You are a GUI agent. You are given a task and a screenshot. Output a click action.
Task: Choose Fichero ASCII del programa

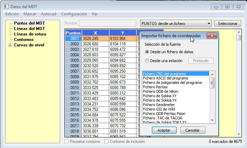(176, 78)
